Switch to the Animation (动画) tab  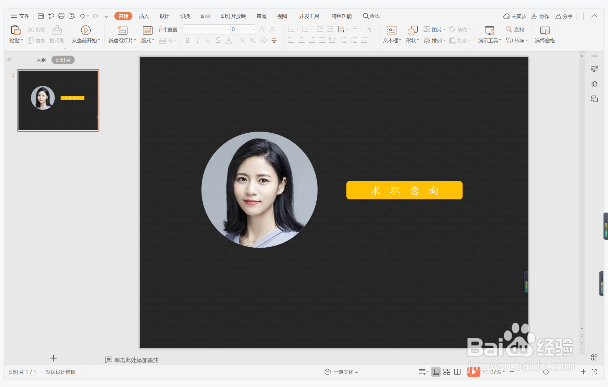click(206, 16)
